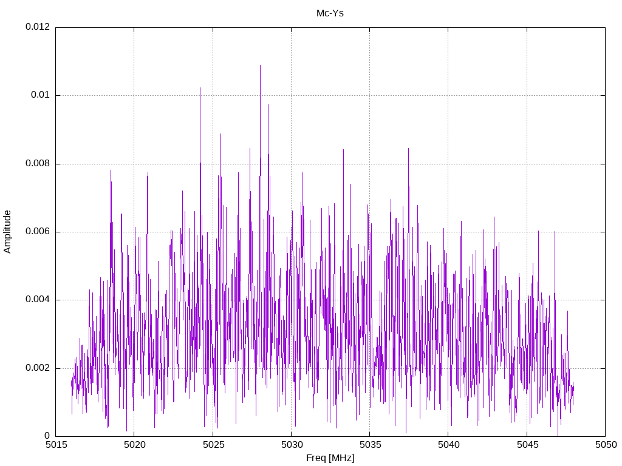Click the 5045 x-axis tick label

pos(527,445)
